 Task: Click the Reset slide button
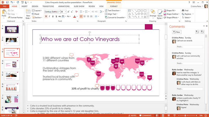pyautogui.click(x=37, y=14)
